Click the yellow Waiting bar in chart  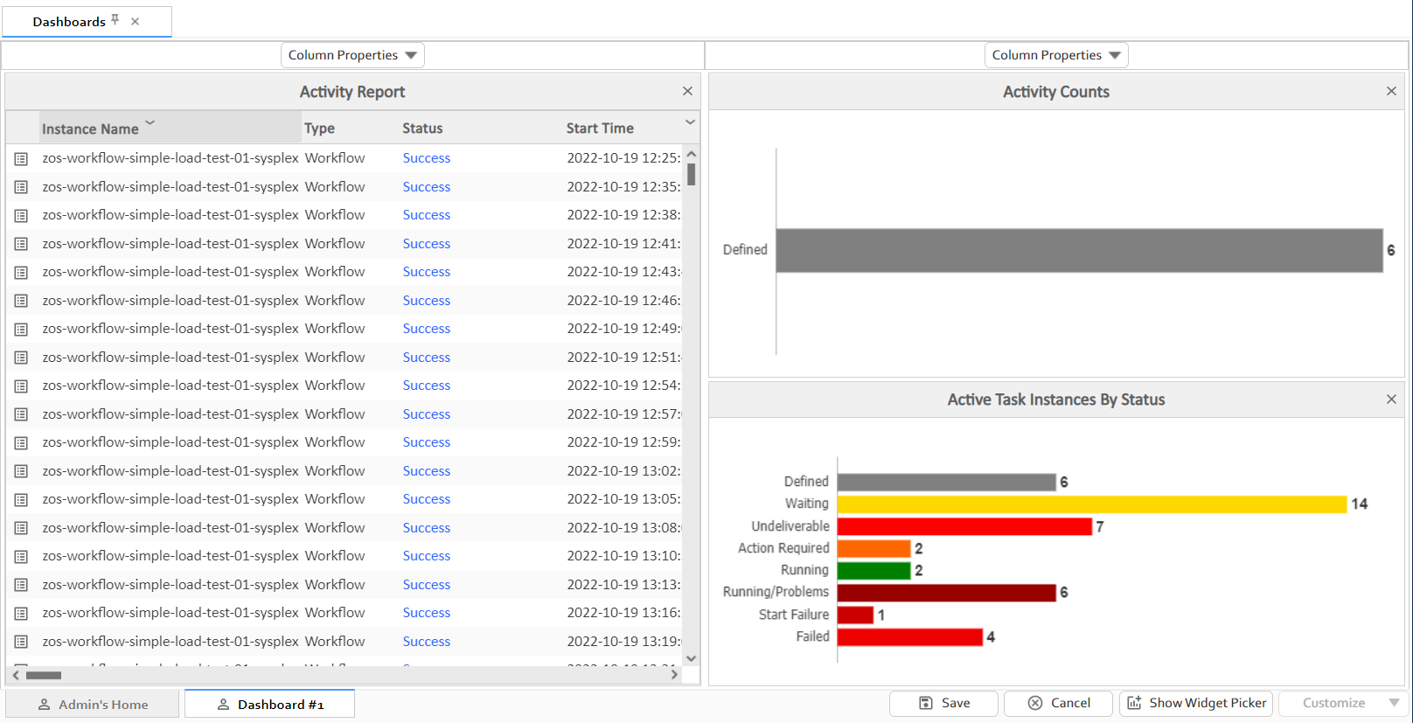(x=1091, y=504)
